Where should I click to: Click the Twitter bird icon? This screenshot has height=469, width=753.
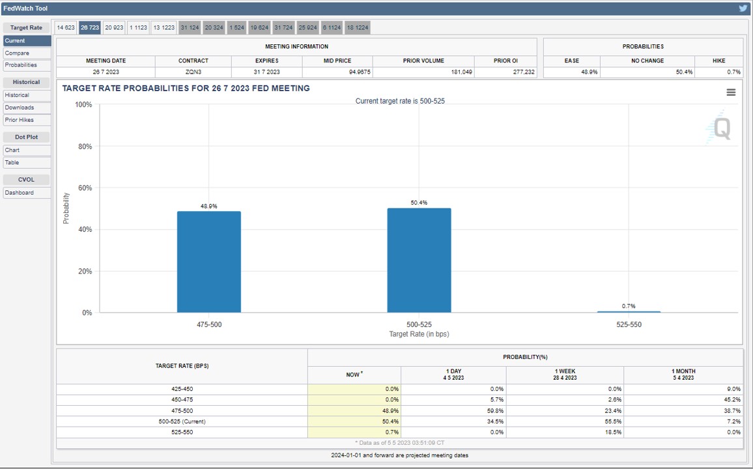743,8
